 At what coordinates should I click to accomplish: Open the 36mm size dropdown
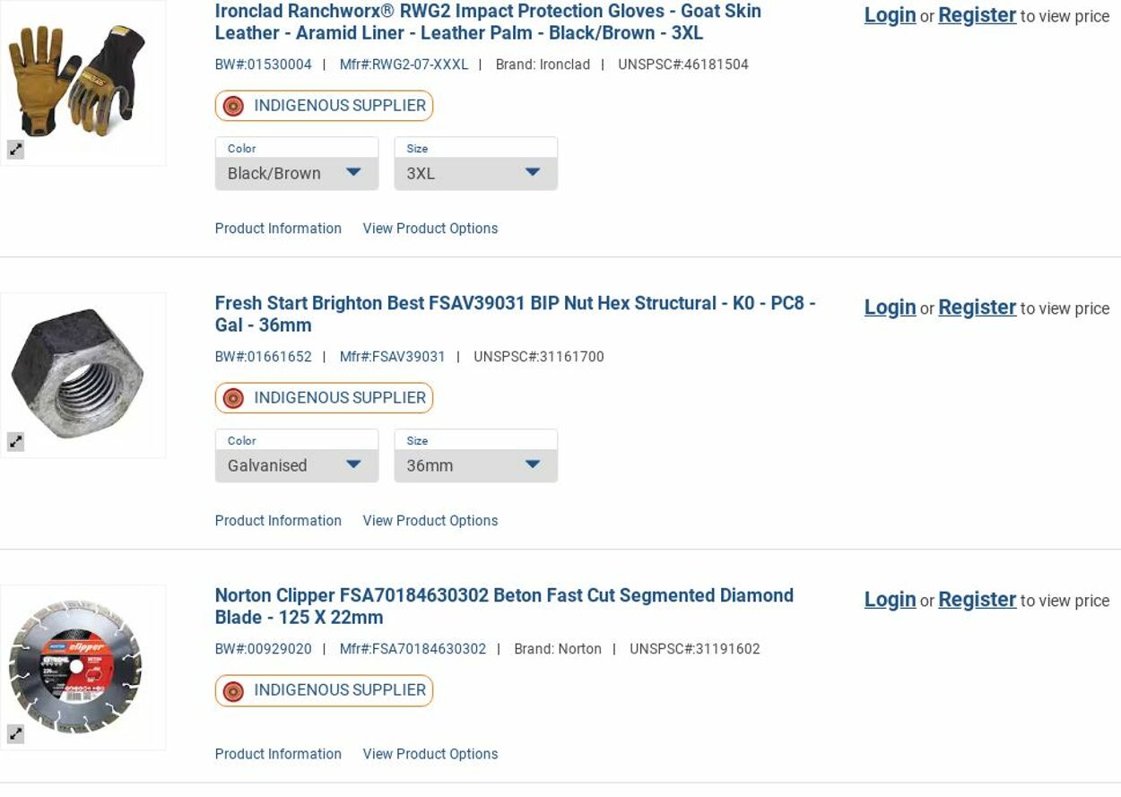pyautogui.click(x=475, y=465)
